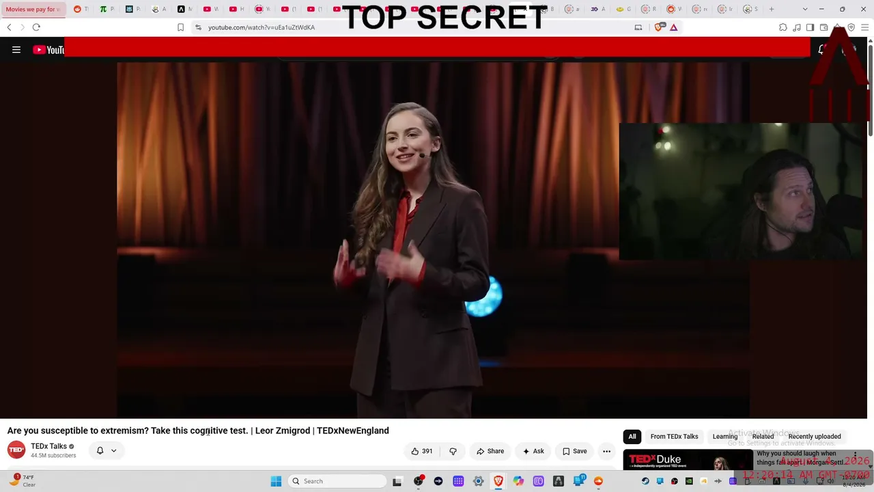
Task: Switch to the tab with the π icon
Action: (x=107, y=9)
